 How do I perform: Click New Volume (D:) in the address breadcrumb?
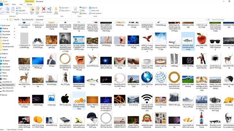(x=28, y=20)
